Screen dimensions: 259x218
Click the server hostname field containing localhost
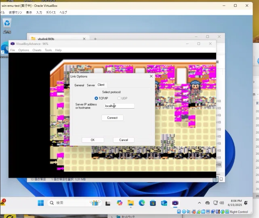(120, 106)
